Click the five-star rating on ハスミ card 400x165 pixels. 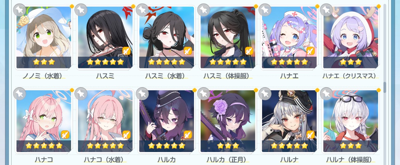[105, 62]
